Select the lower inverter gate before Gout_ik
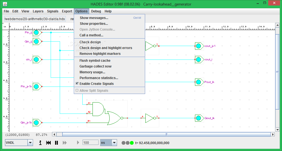This screenshot has width=282, height=151. coord(150,118)
